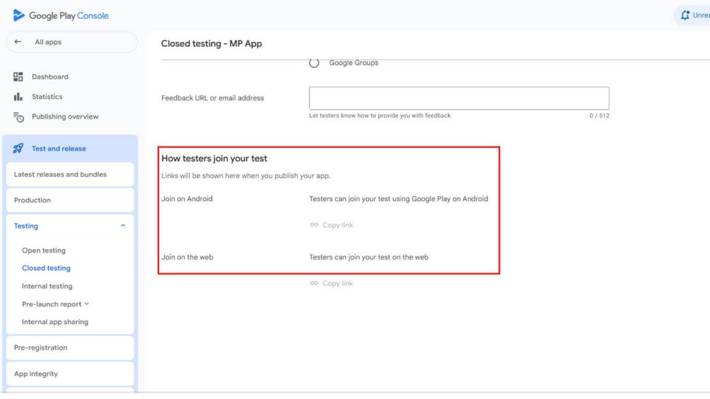
Task: Open the Production section
Action: pos(33,200)
